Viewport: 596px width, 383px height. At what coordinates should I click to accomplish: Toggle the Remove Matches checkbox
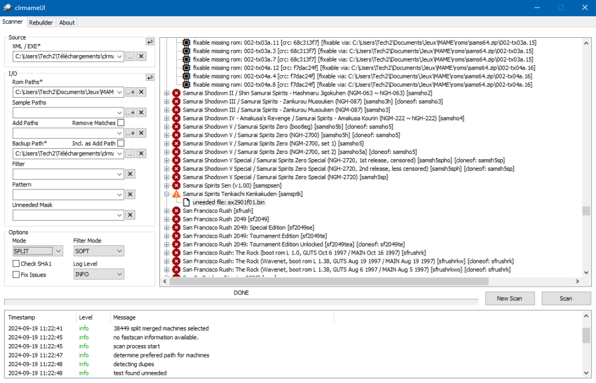(x=121, y=123)
